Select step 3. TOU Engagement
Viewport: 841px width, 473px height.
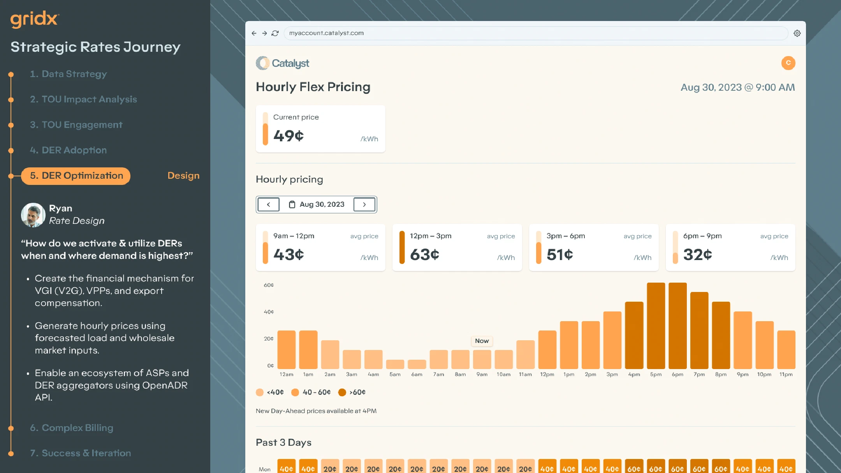coord(76,125)
